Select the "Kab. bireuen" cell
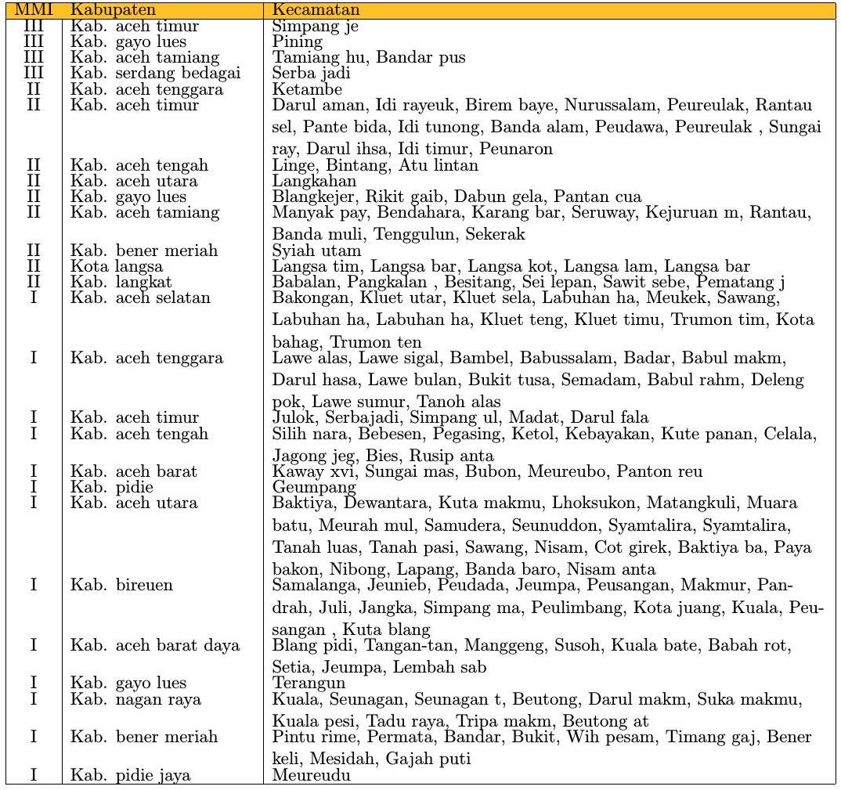Viewport: 841px width, 790px height. tap(122, 585)
